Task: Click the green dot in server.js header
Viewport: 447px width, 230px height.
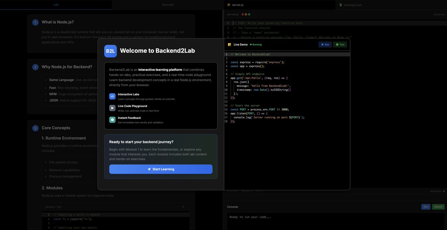Action: pos(249,14)
